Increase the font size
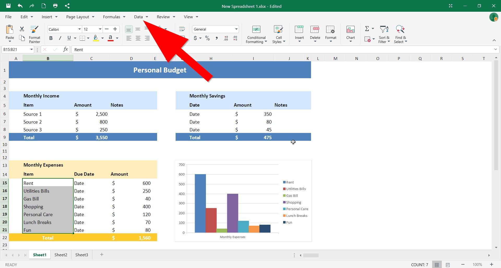This screenshot has width=501, height=268. (115, 29)
